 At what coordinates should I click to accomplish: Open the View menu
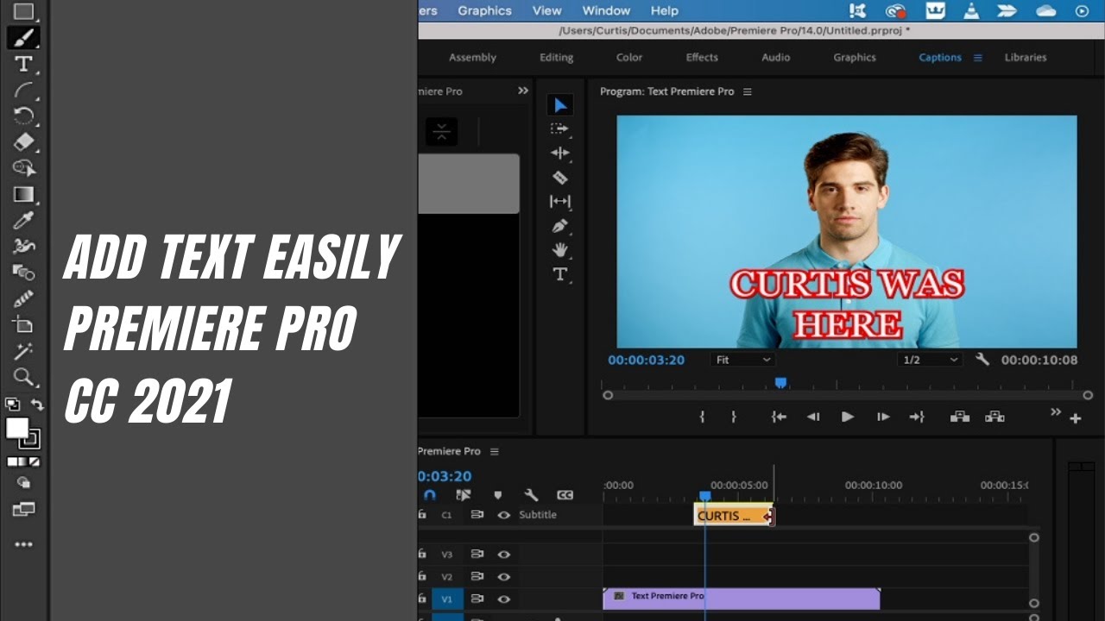pyautogui.click(x=547, y=10)
